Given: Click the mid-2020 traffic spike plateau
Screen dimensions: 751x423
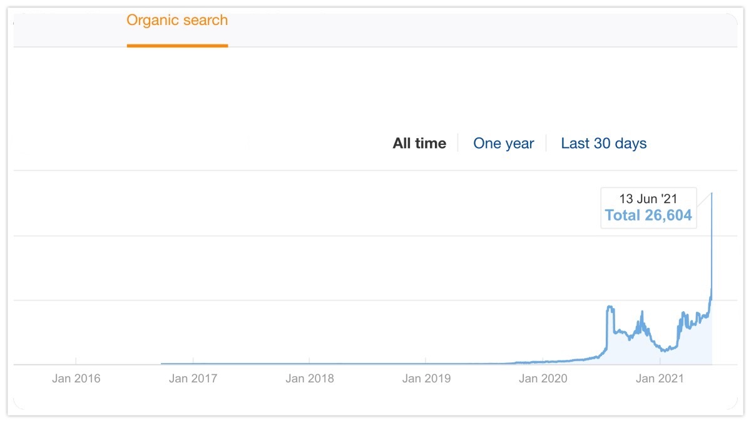Looking at the screenshot, I should tap(610, 307).
